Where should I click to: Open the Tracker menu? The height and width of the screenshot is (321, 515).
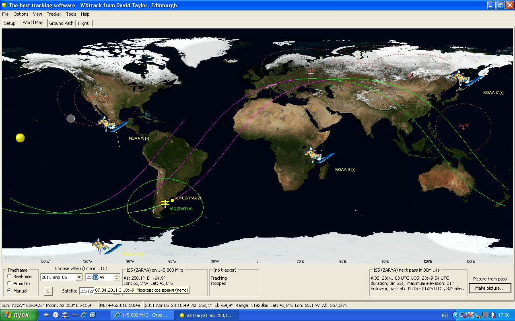[x=54, y=14]
